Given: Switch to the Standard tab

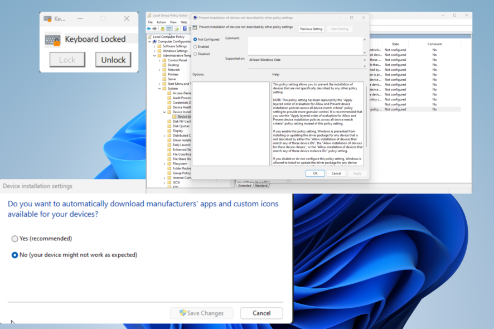Looking at the screenshot, I should tap(261, 185).
